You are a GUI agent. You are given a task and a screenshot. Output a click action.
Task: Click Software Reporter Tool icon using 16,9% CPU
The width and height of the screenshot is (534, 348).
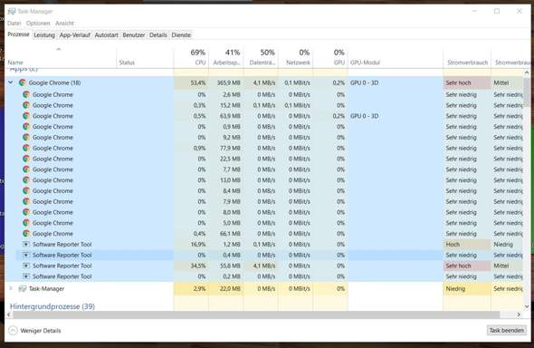tap(26, 244)
